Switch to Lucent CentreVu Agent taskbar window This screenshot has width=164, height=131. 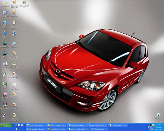pyautogui.click(x=36, y=125)
